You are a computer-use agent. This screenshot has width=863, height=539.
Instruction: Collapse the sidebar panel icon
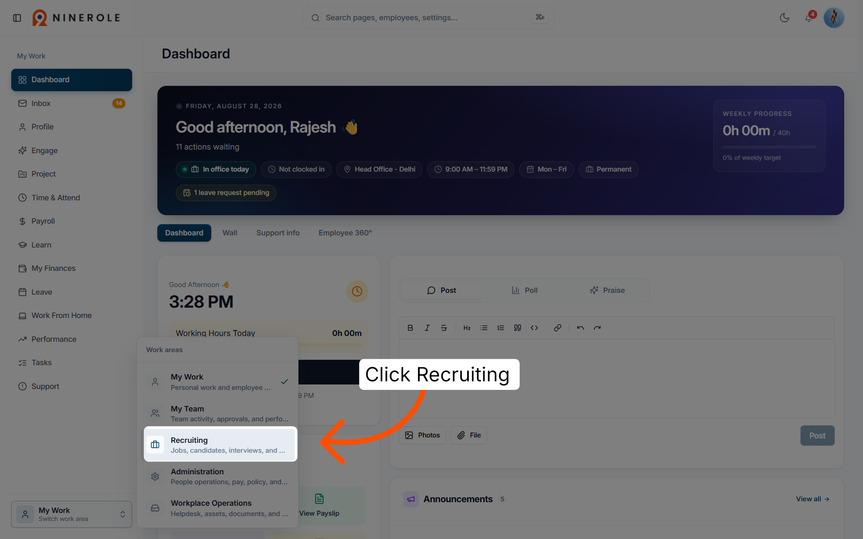point(17,18)
